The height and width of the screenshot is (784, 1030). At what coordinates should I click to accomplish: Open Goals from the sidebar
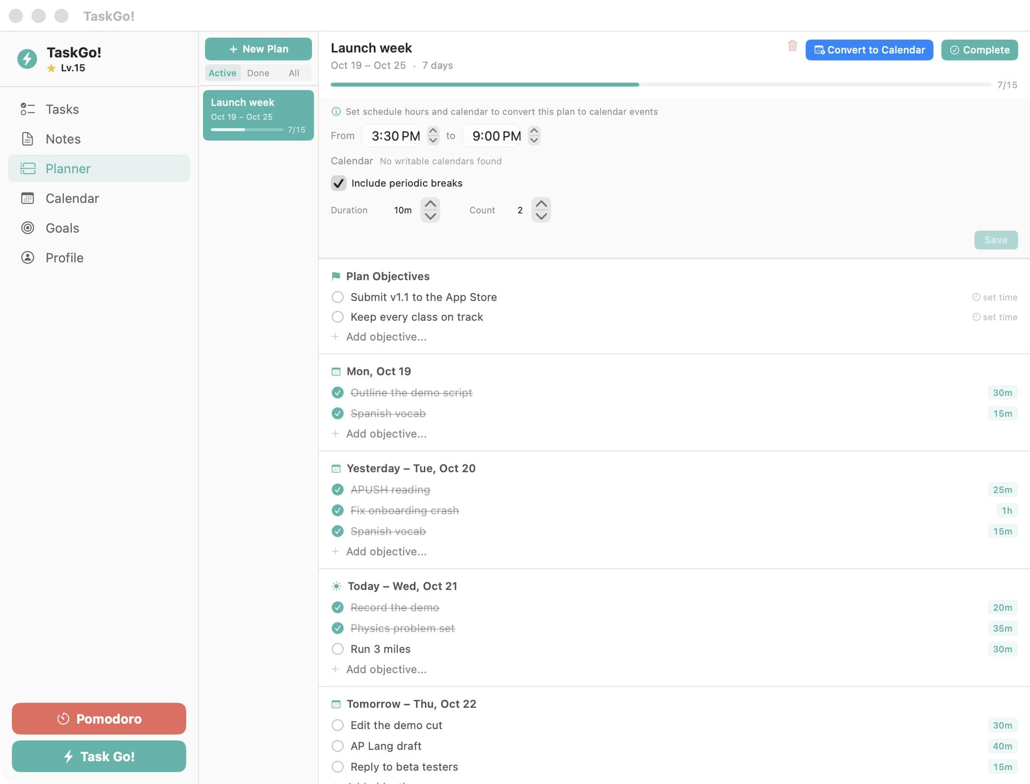[x=99, y=228]
